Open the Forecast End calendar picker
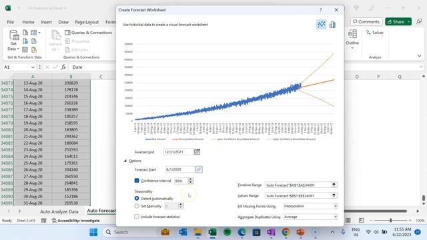The width and height of the screenshot is (427, 240). click(x=197, y=152)
